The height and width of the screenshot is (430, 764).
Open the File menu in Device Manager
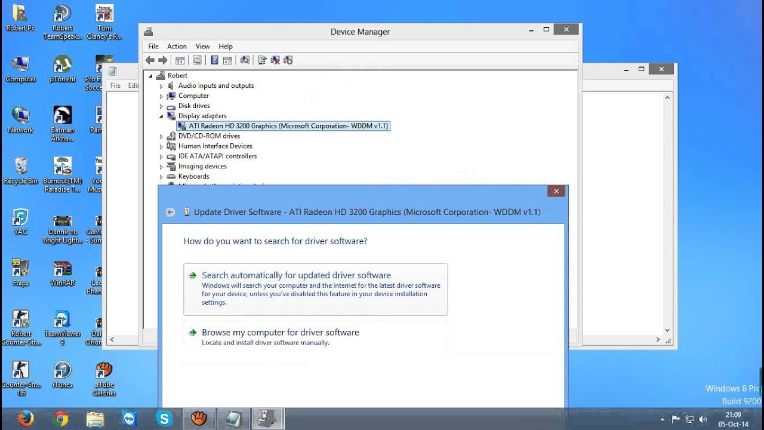(153, 47)
